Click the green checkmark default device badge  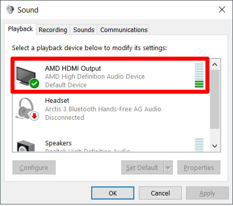[x=35, y=84]
